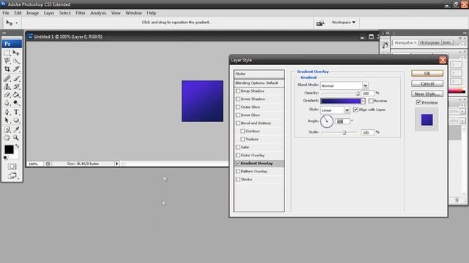Select the Type tool
The image size is (469, 263).
coord(16,112)
